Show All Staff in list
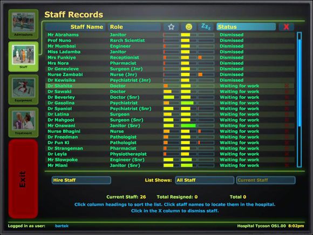The image size is (313, 235). (205, 180)
